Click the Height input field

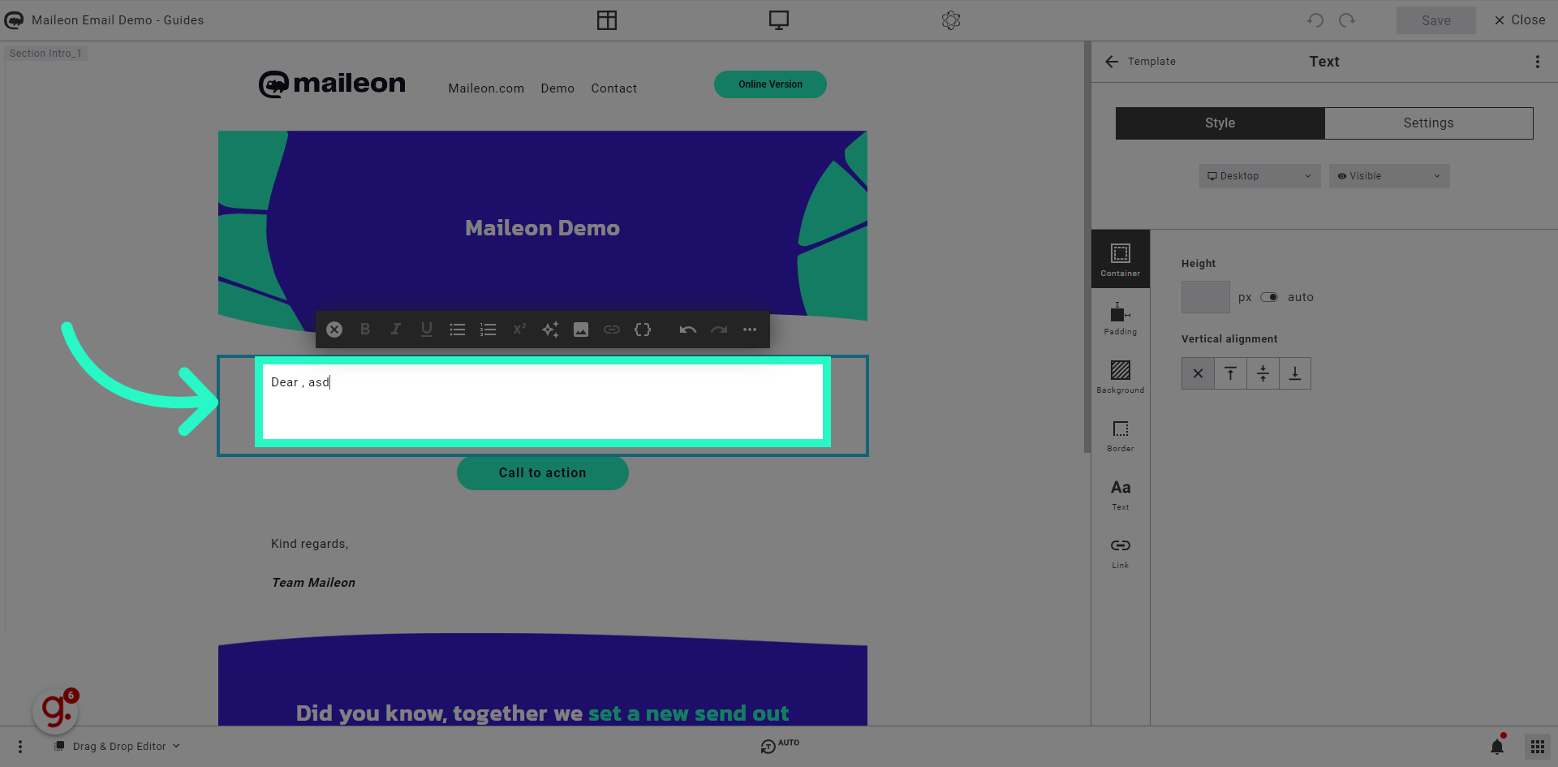(x=1206, y=297)
